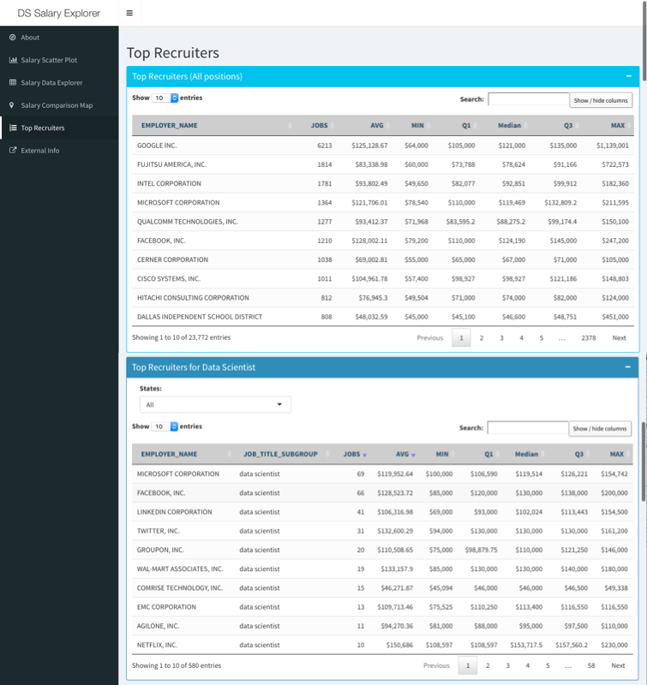647x685 pixels.
Task: Sort Data Scientist table by JOB_TITLE_SUBGROUP
Action: click(280, 455)
